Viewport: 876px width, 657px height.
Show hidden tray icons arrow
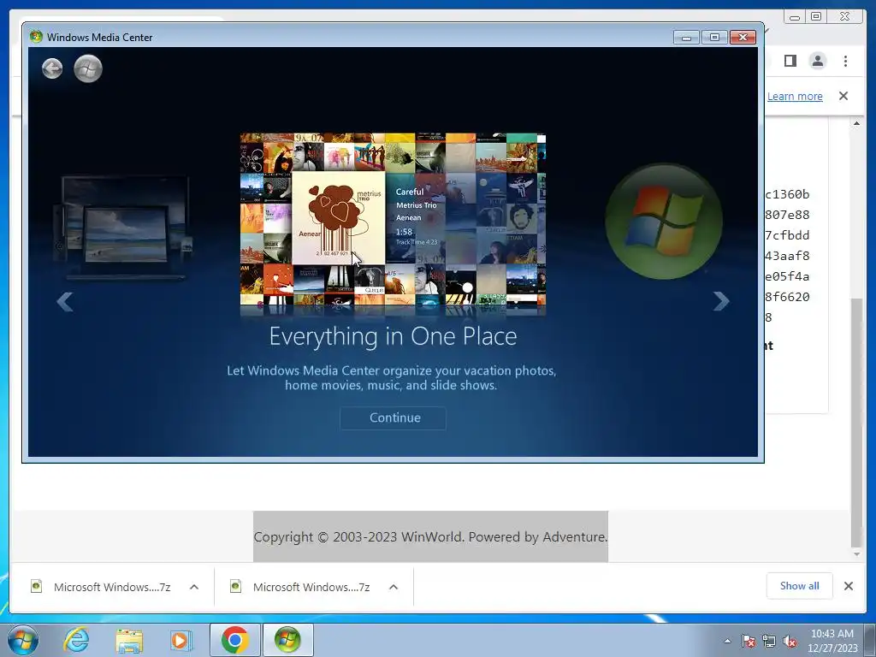pos(727,641)
